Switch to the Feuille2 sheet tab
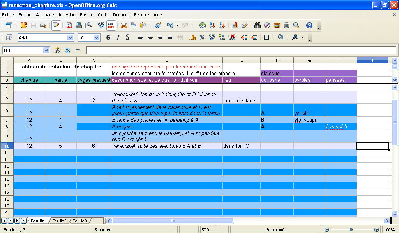 click(59, 221)
